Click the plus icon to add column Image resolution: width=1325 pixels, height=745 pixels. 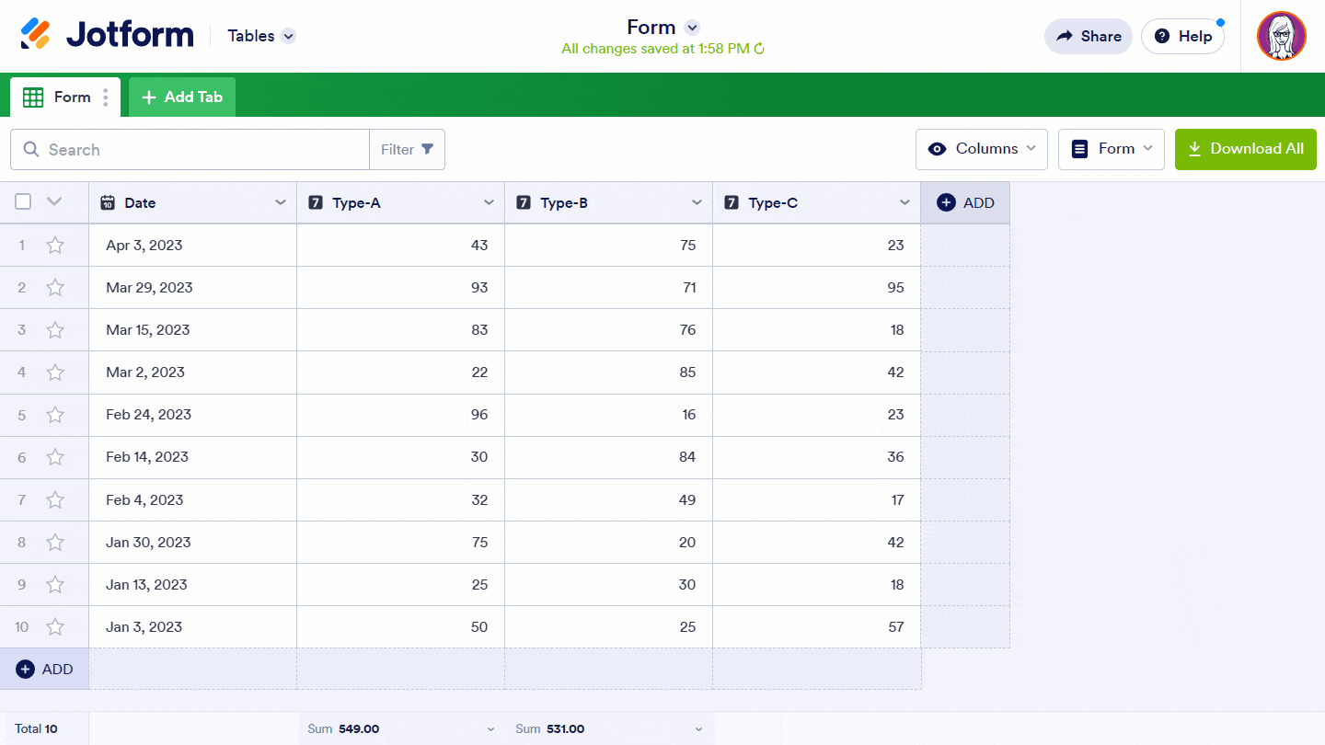click(x=946, y=202)
